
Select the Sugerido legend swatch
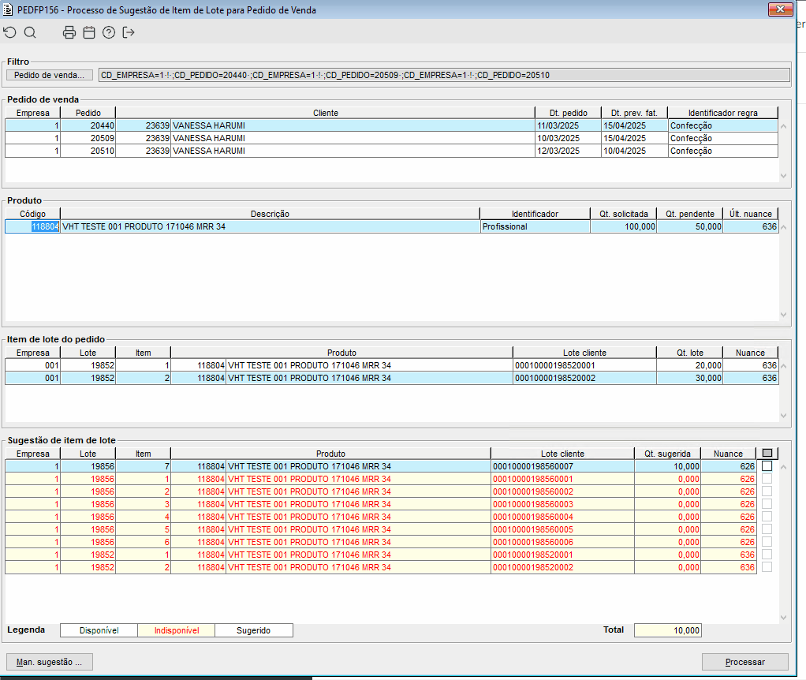click(x=253, y=630)
